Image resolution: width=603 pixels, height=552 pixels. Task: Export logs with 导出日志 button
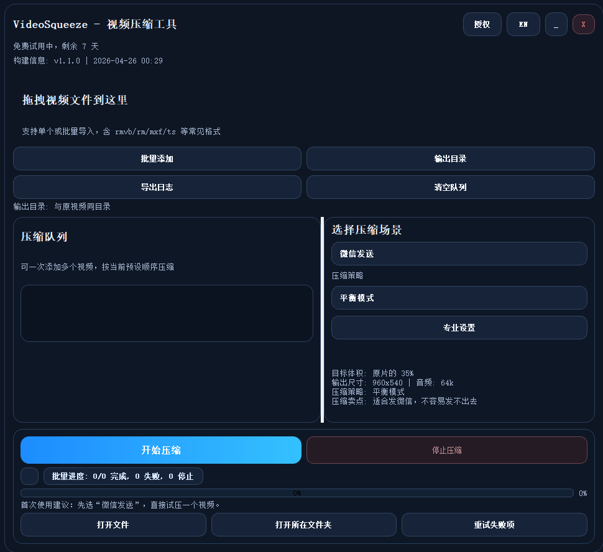click(x=157, y=187)
